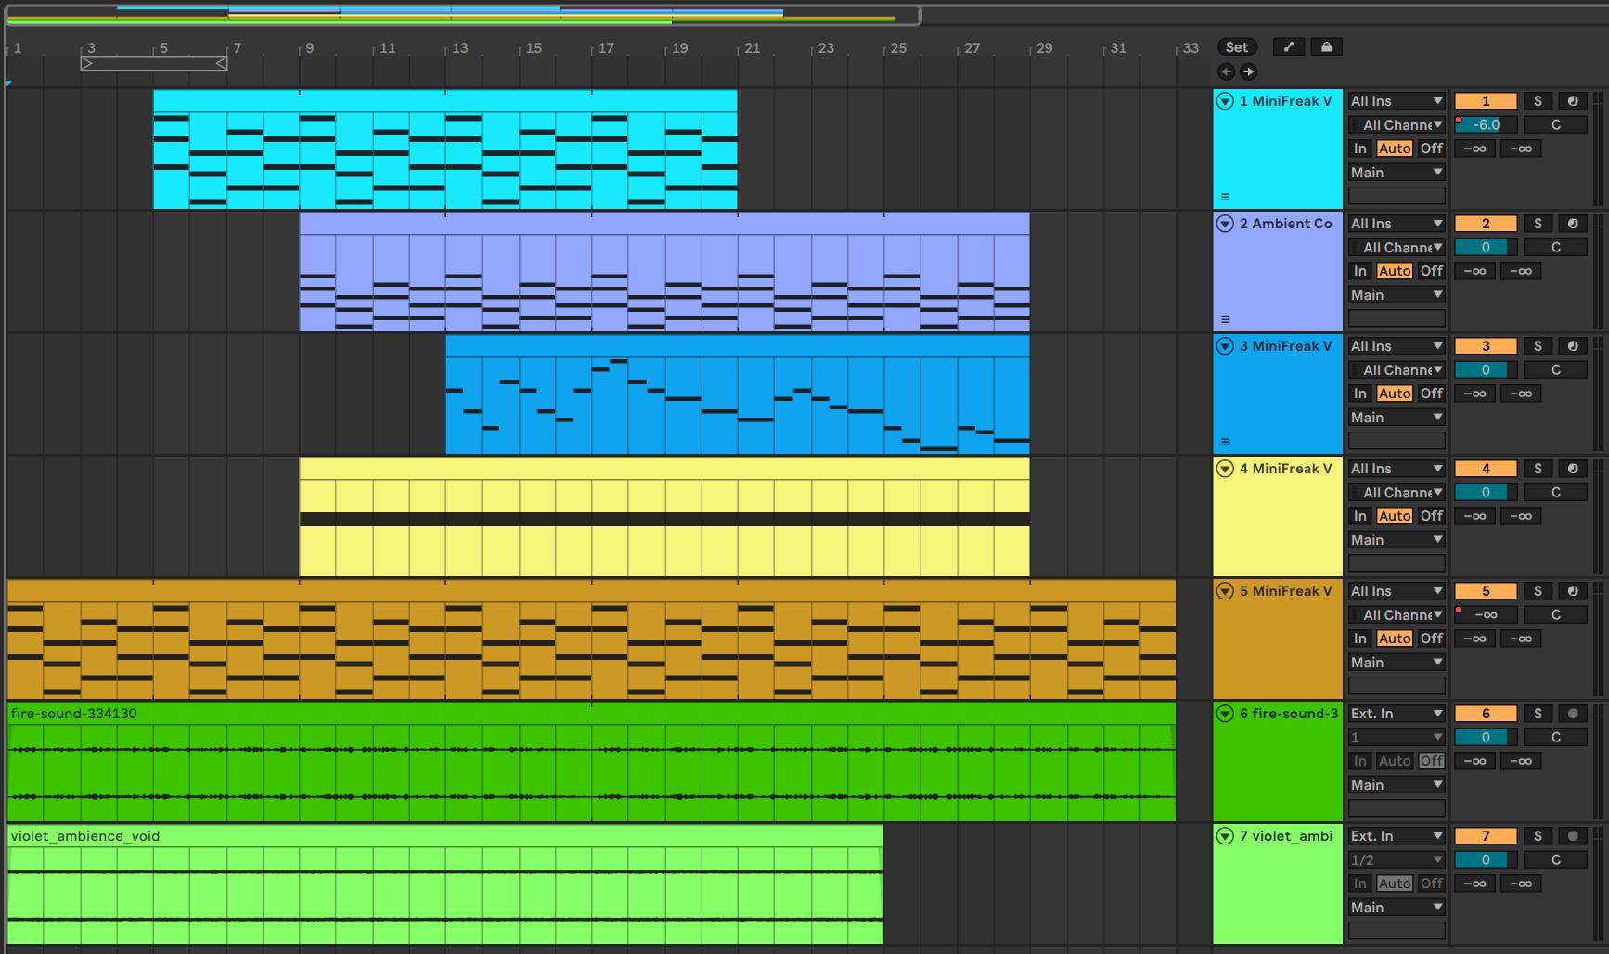Open the All Channels dropdown on track 5
Viewport: 1609px width, 954px height.
point(1397,615)
